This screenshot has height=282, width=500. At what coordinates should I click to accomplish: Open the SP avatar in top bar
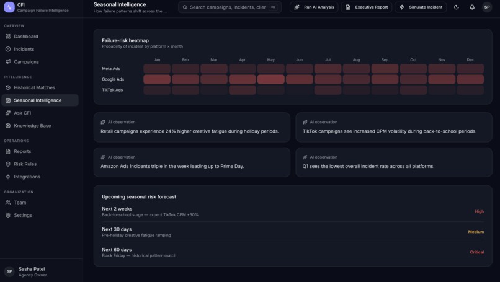tap(487, 7)
